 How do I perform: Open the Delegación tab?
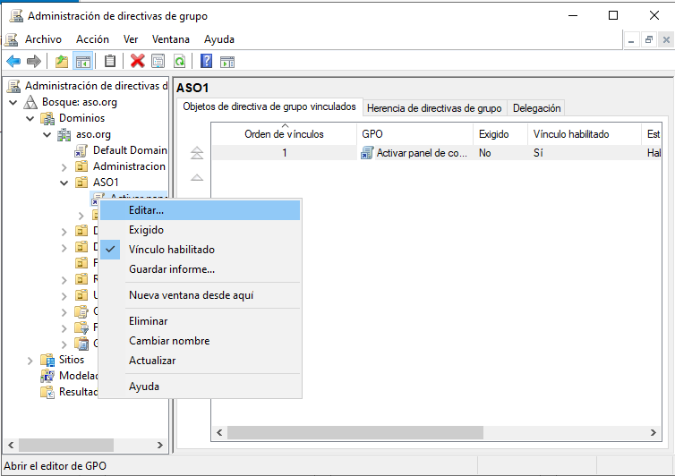537,107
